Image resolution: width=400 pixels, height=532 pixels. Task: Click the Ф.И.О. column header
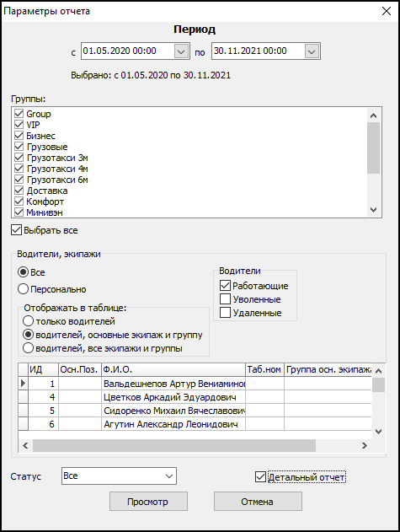click(173, 369)
